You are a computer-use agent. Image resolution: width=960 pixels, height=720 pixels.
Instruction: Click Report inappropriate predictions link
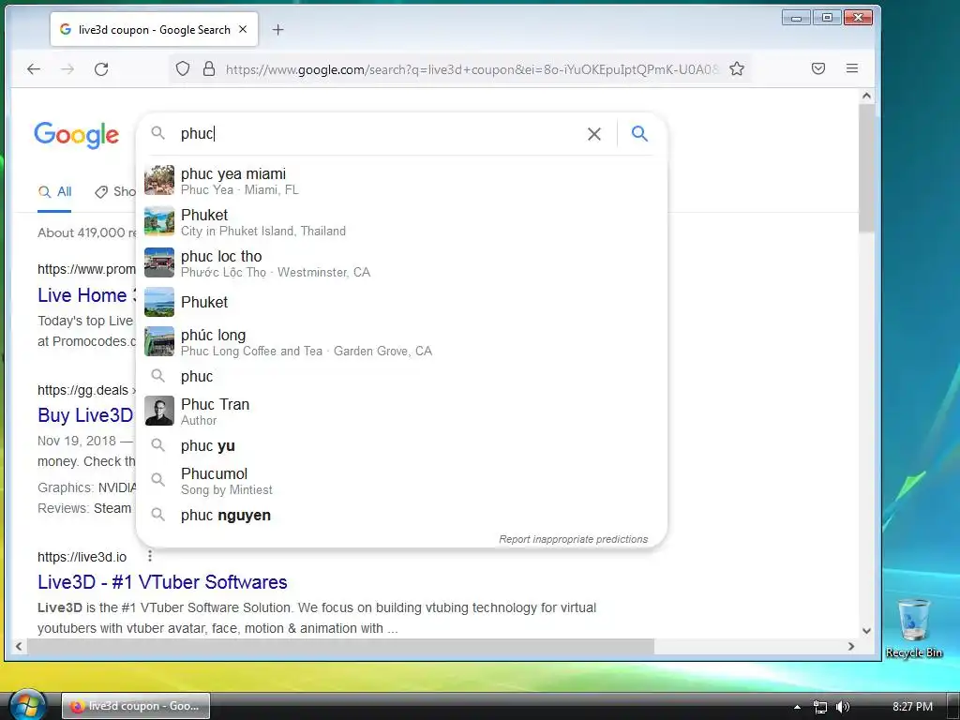(573, 539)
